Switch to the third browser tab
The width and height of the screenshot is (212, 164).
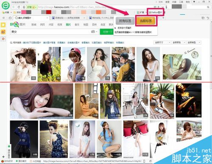coord(100,18)
